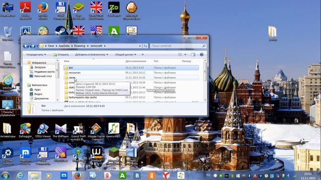Open the ACDSee Ultimate shortcut
The width and height of the screenshot is (321, 180).
pyautogui.click(x=8, y=156)
